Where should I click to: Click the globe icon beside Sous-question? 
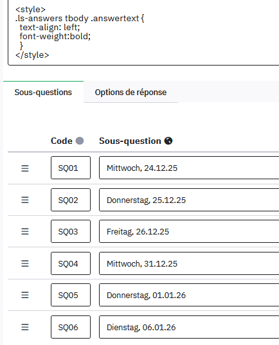coord(168,141)
